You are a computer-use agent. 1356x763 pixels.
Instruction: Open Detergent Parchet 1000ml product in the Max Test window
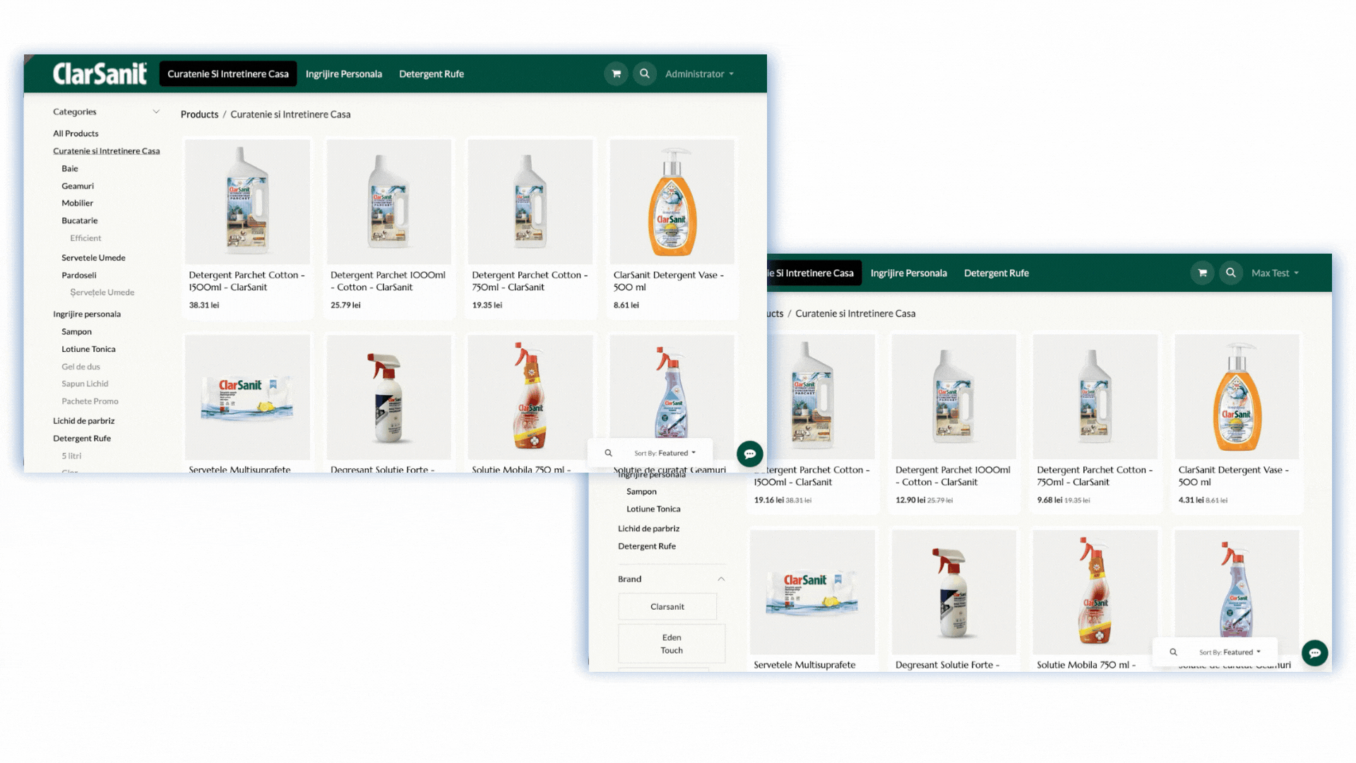pos(953,397)
